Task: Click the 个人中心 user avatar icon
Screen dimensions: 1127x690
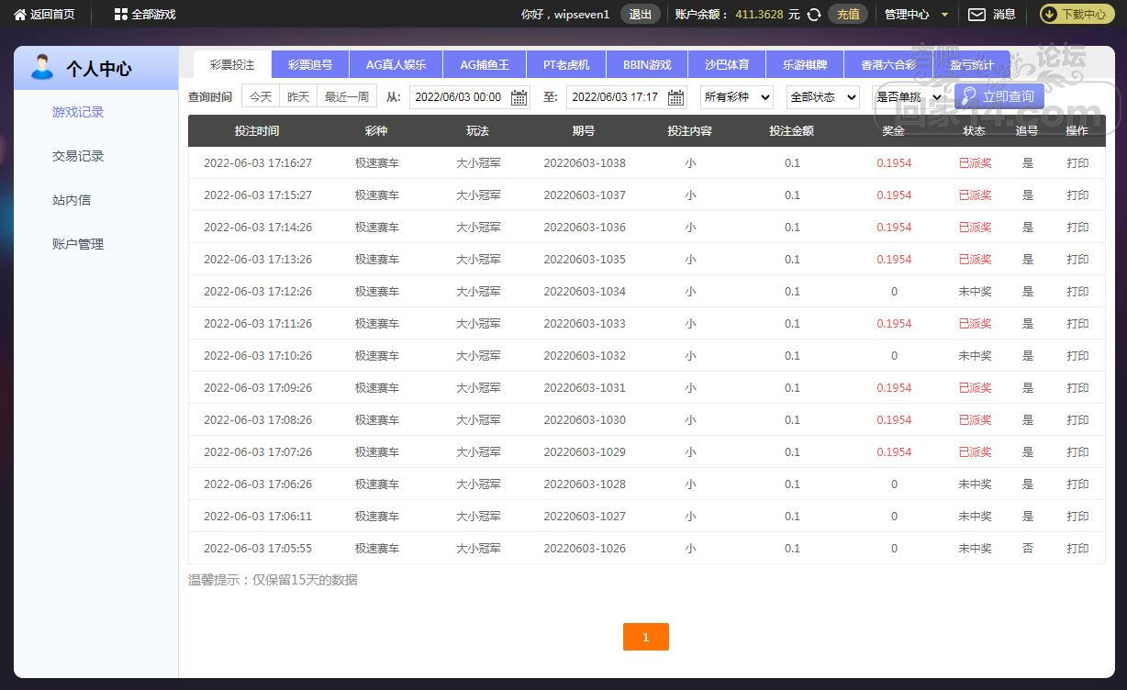Action: click(42, 67)
